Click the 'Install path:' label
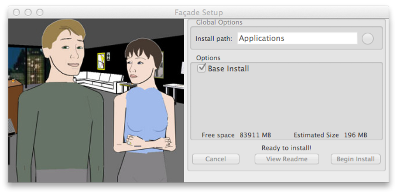The height and width of the screenshot is (194, 397). [x=214, y=39]
